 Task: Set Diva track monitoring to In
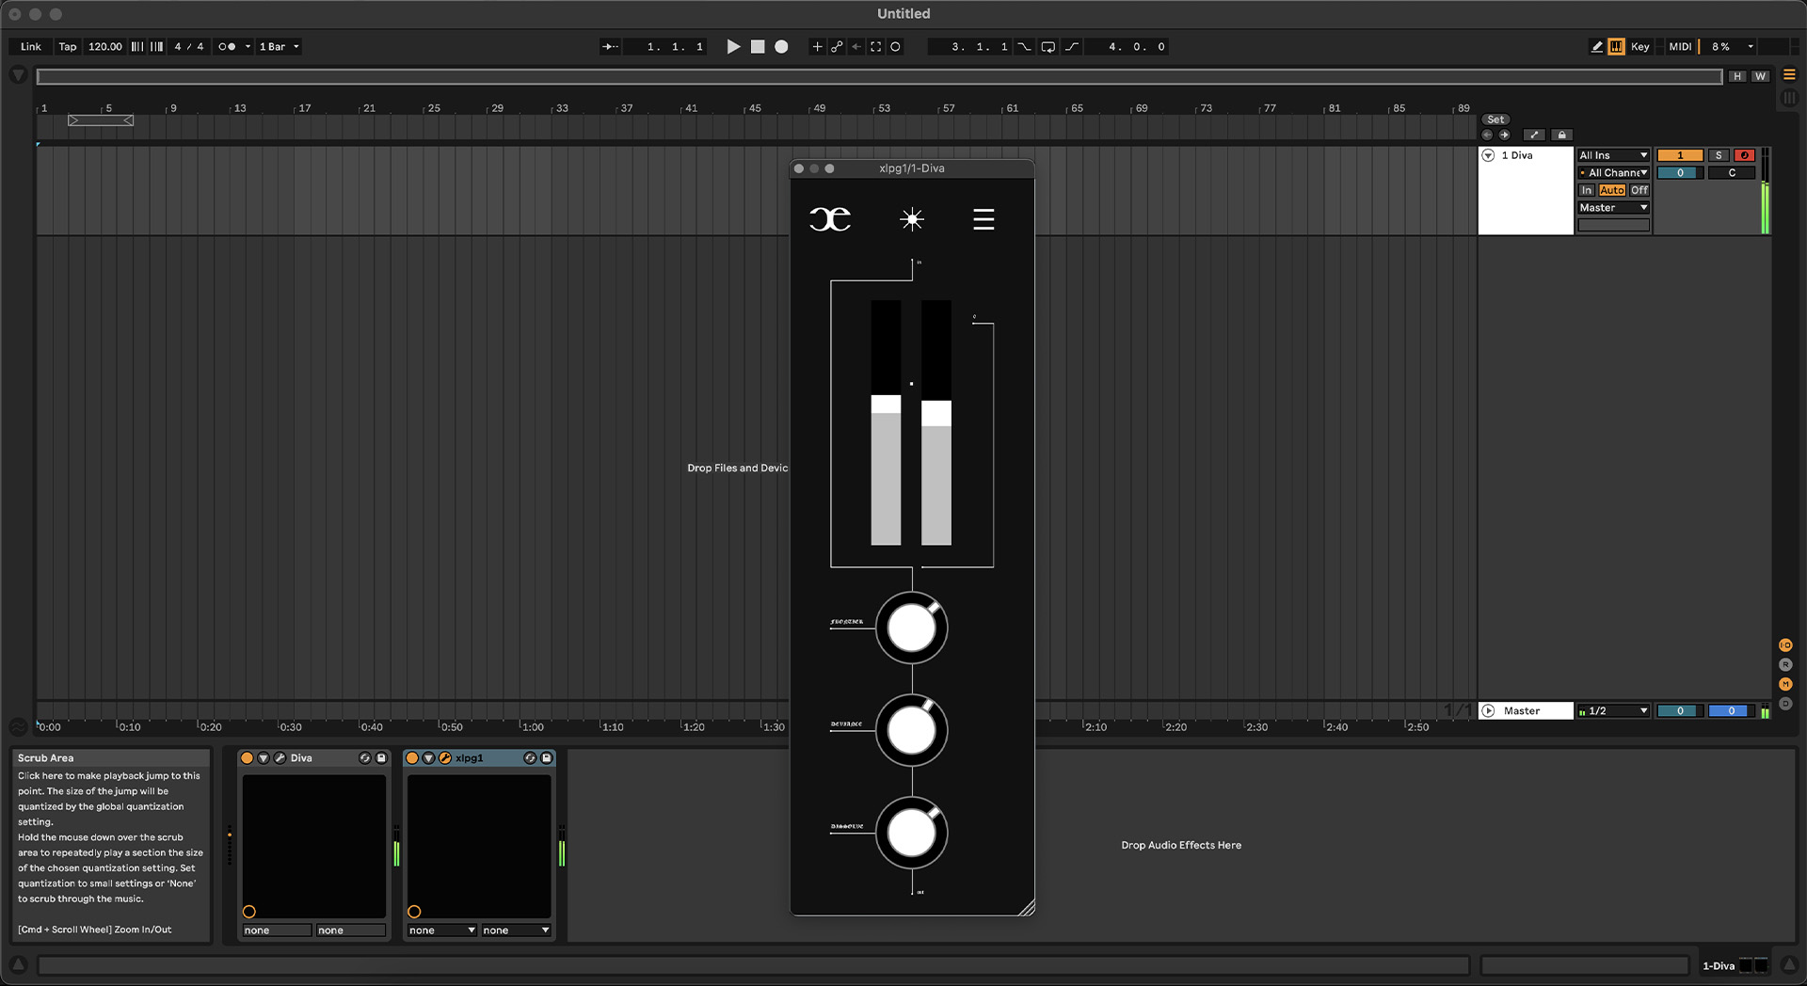tap(1587, 190)
